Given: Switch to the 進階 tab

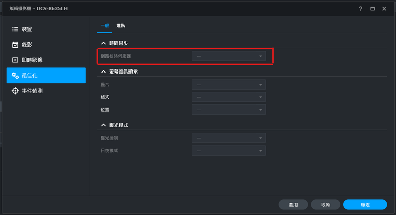Looking at the screenshot, I should 121,26.
